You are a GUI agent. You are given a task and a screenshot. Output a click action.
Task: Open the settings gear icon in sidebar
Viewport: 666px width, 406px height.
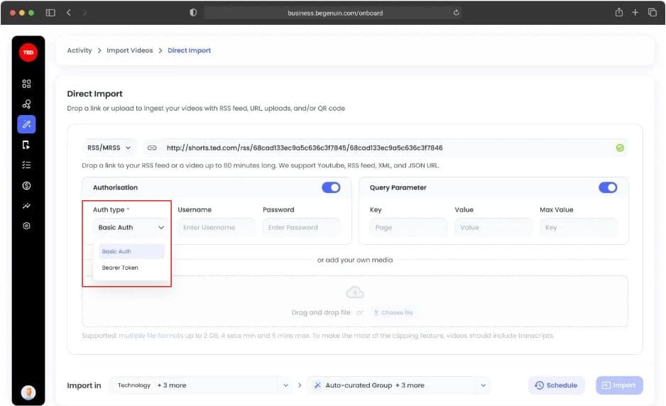coord(26,226)
